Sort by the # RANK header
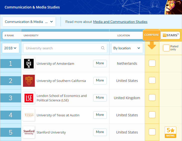Image resolution: width=182 pixels, height=141 pixels. [x=9, y=36]
